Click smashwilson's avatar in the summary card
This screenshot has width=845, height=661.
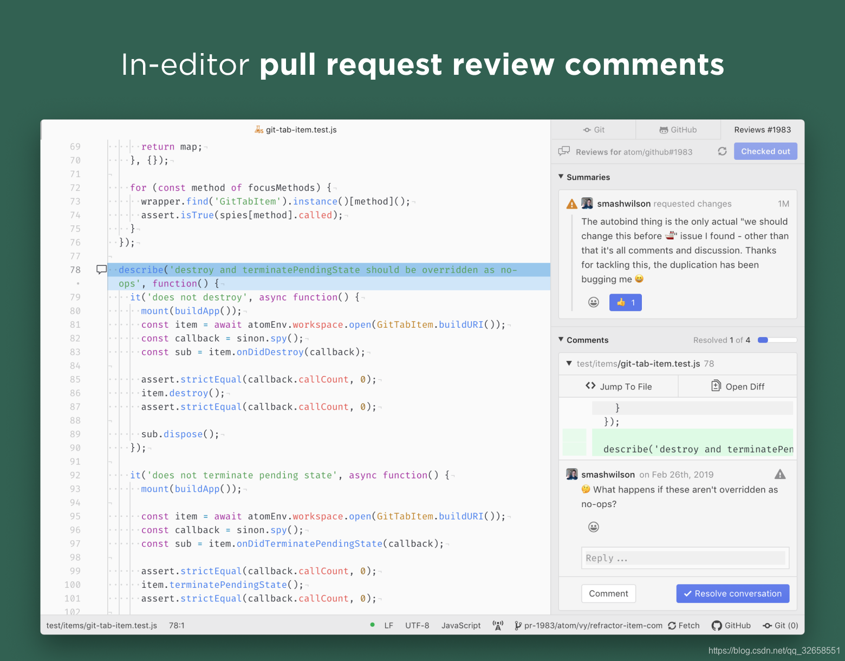(587, 203)
